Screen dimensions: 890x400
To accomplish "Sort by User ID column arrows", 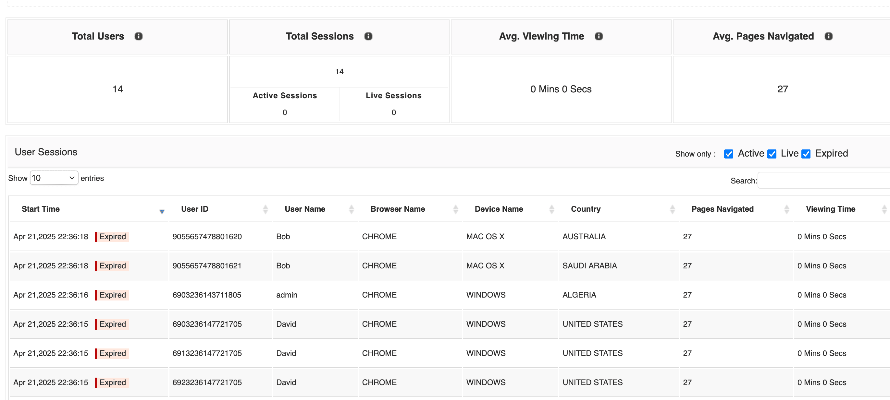I will pyautogui.click(x=265, y=209).
